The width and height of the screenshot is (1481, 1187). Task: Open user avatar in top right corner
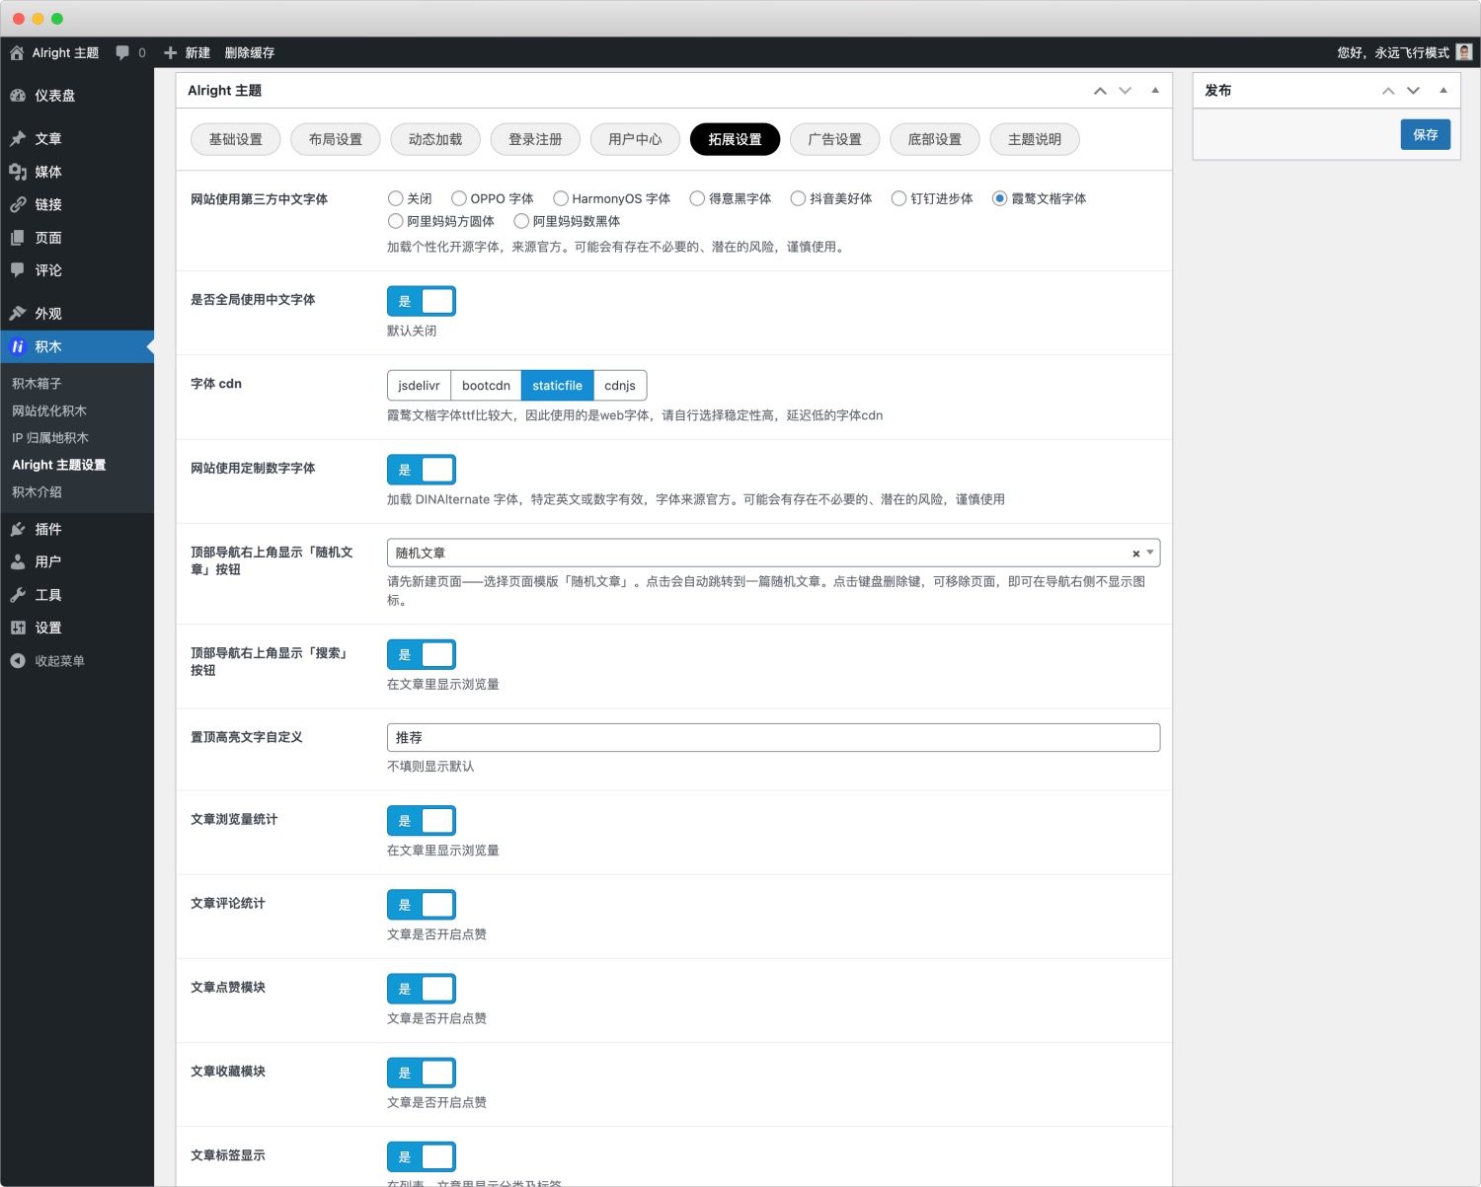(x=1464, y=52)
